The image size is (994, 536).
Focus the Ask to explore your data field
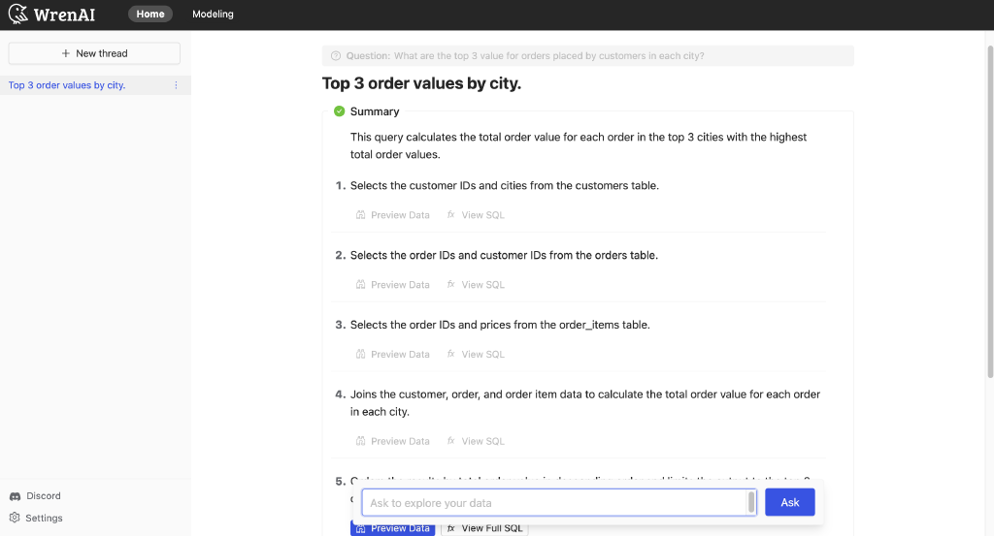point(553,503)
